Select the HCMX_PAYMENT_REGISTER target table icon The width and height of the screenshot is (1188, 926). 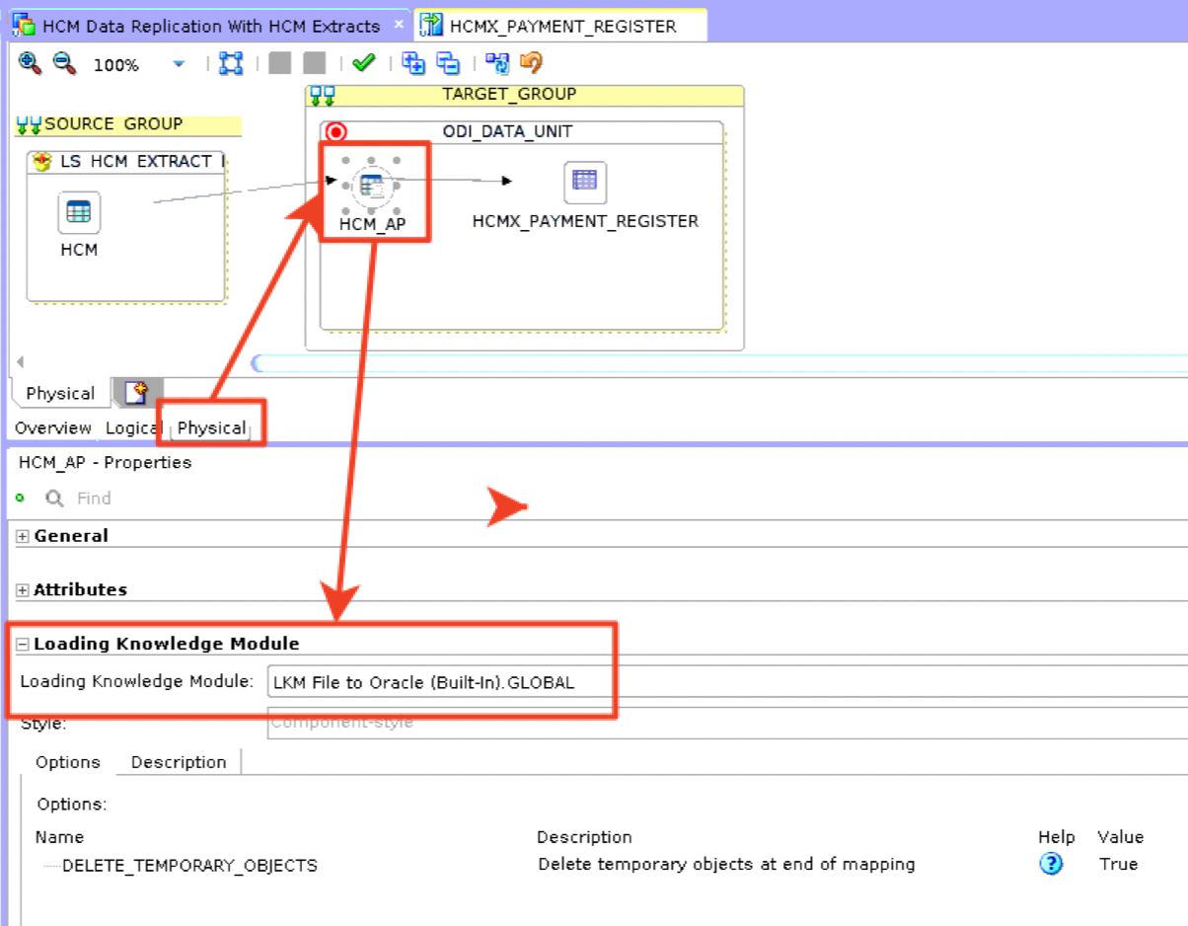(x=585, y=182)
